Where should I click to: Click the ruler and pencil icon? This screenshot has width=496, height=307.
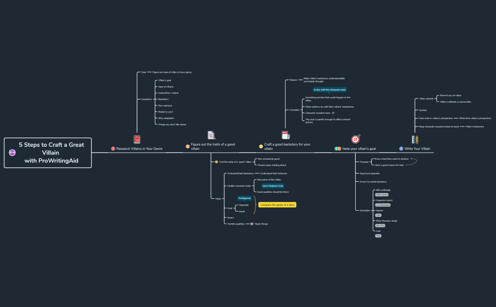[x=414, y=139]
